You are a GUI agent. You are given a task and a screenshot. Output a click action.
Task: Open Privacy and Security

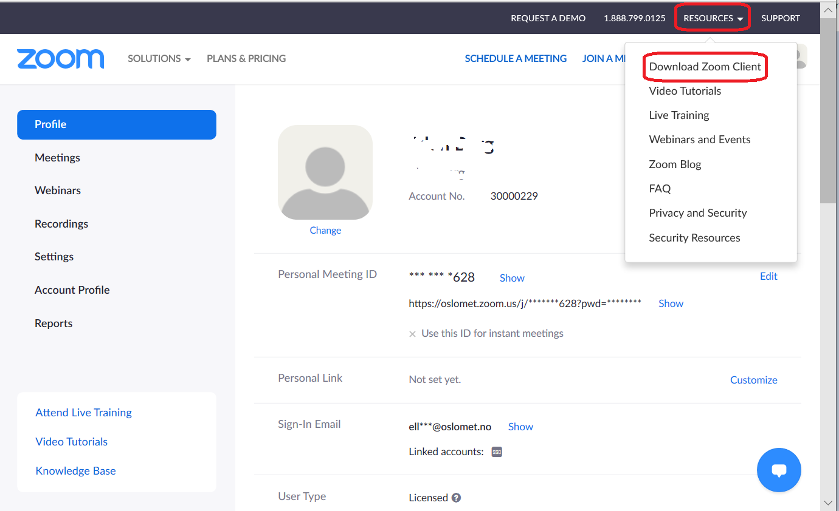(697, 213)
